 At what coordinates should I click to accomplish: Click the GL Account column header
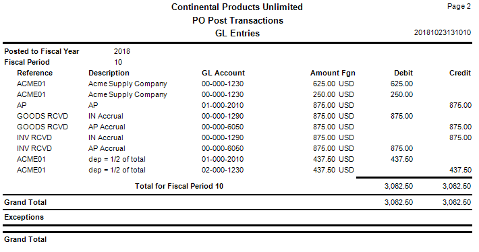pyautogui.click(x=223, y=73)
